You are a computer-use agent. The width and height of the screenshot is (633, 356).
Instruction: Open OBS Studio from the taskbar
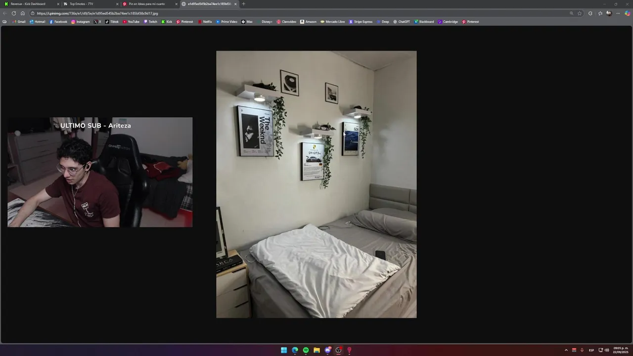[x=338, y=350]
